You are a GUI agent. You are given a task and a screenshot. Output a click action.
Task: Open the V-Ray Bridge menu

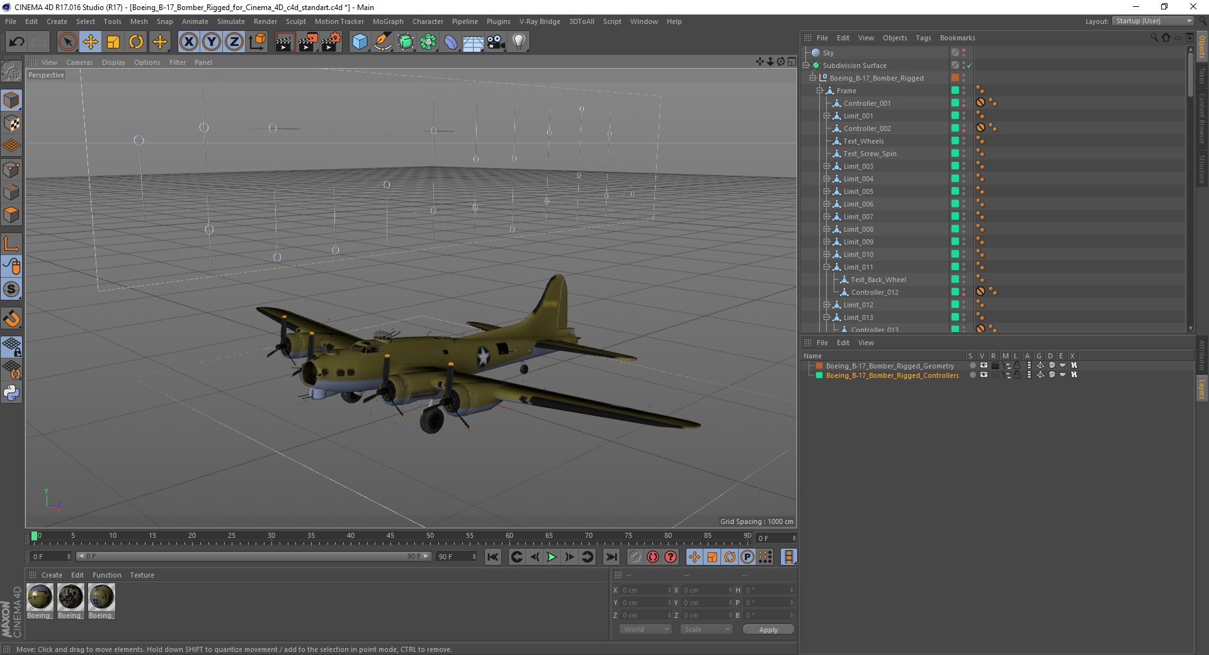pos(540,21)
